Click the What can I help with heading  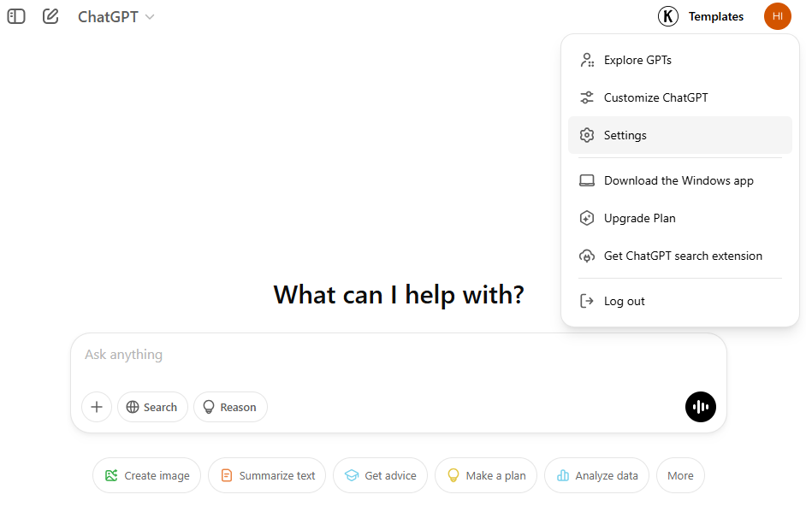(x=399, y=295)
